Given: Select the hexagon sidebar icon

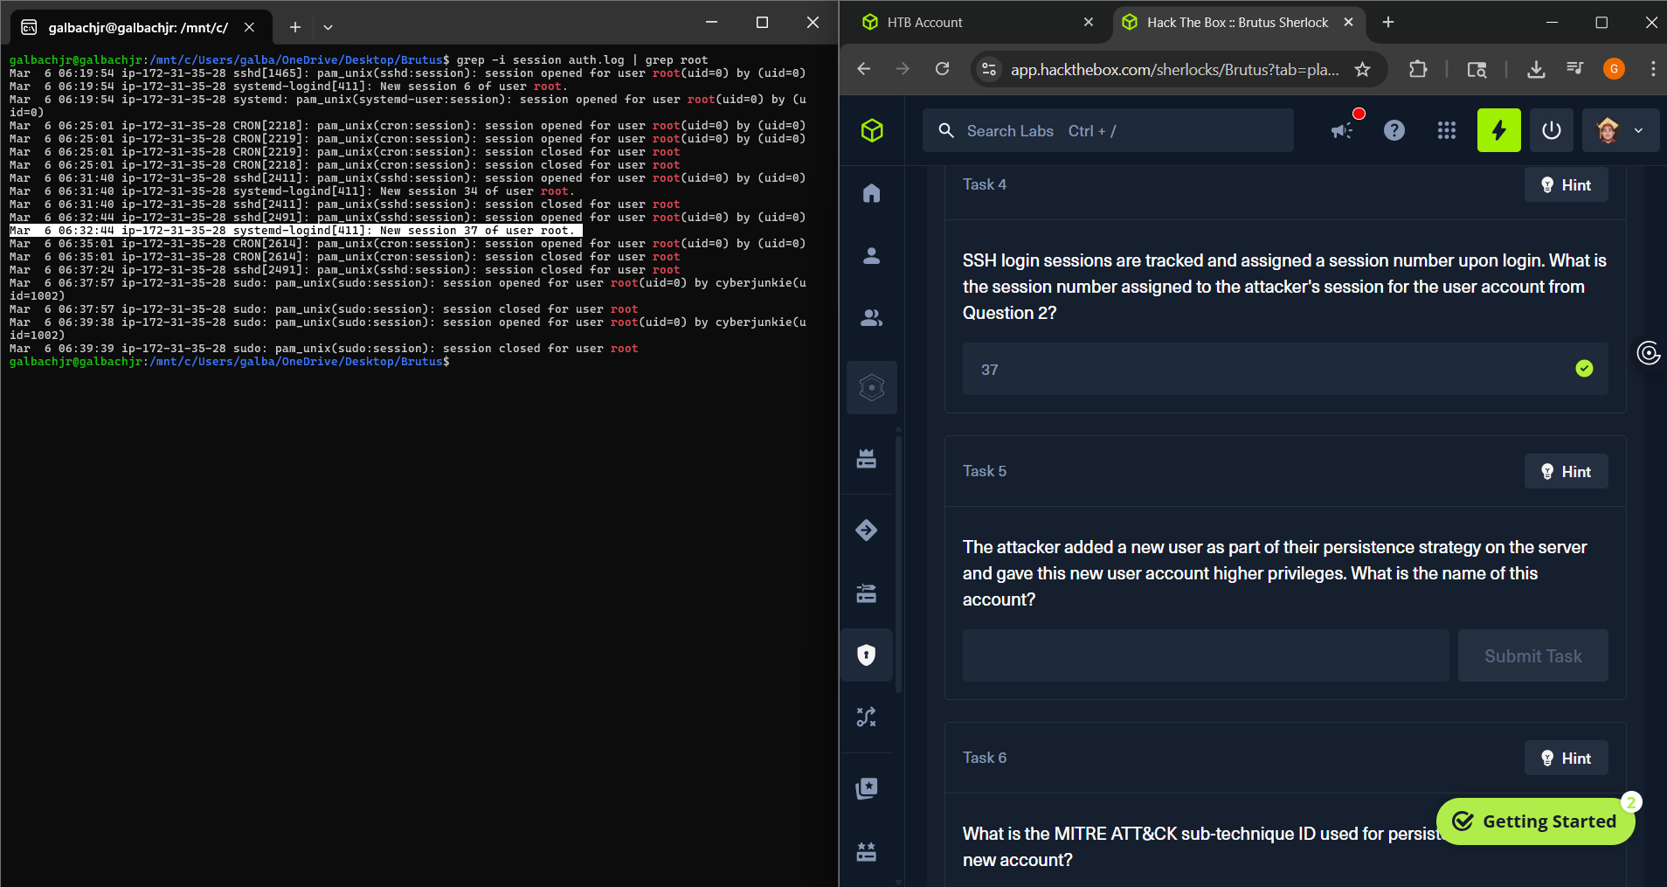Looking at the screenshot, I should tap(872, 387).
